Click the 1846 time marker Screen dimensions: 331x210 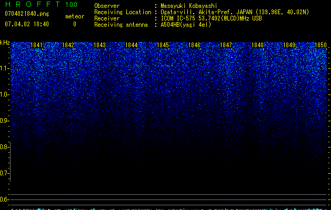(194, 45)
